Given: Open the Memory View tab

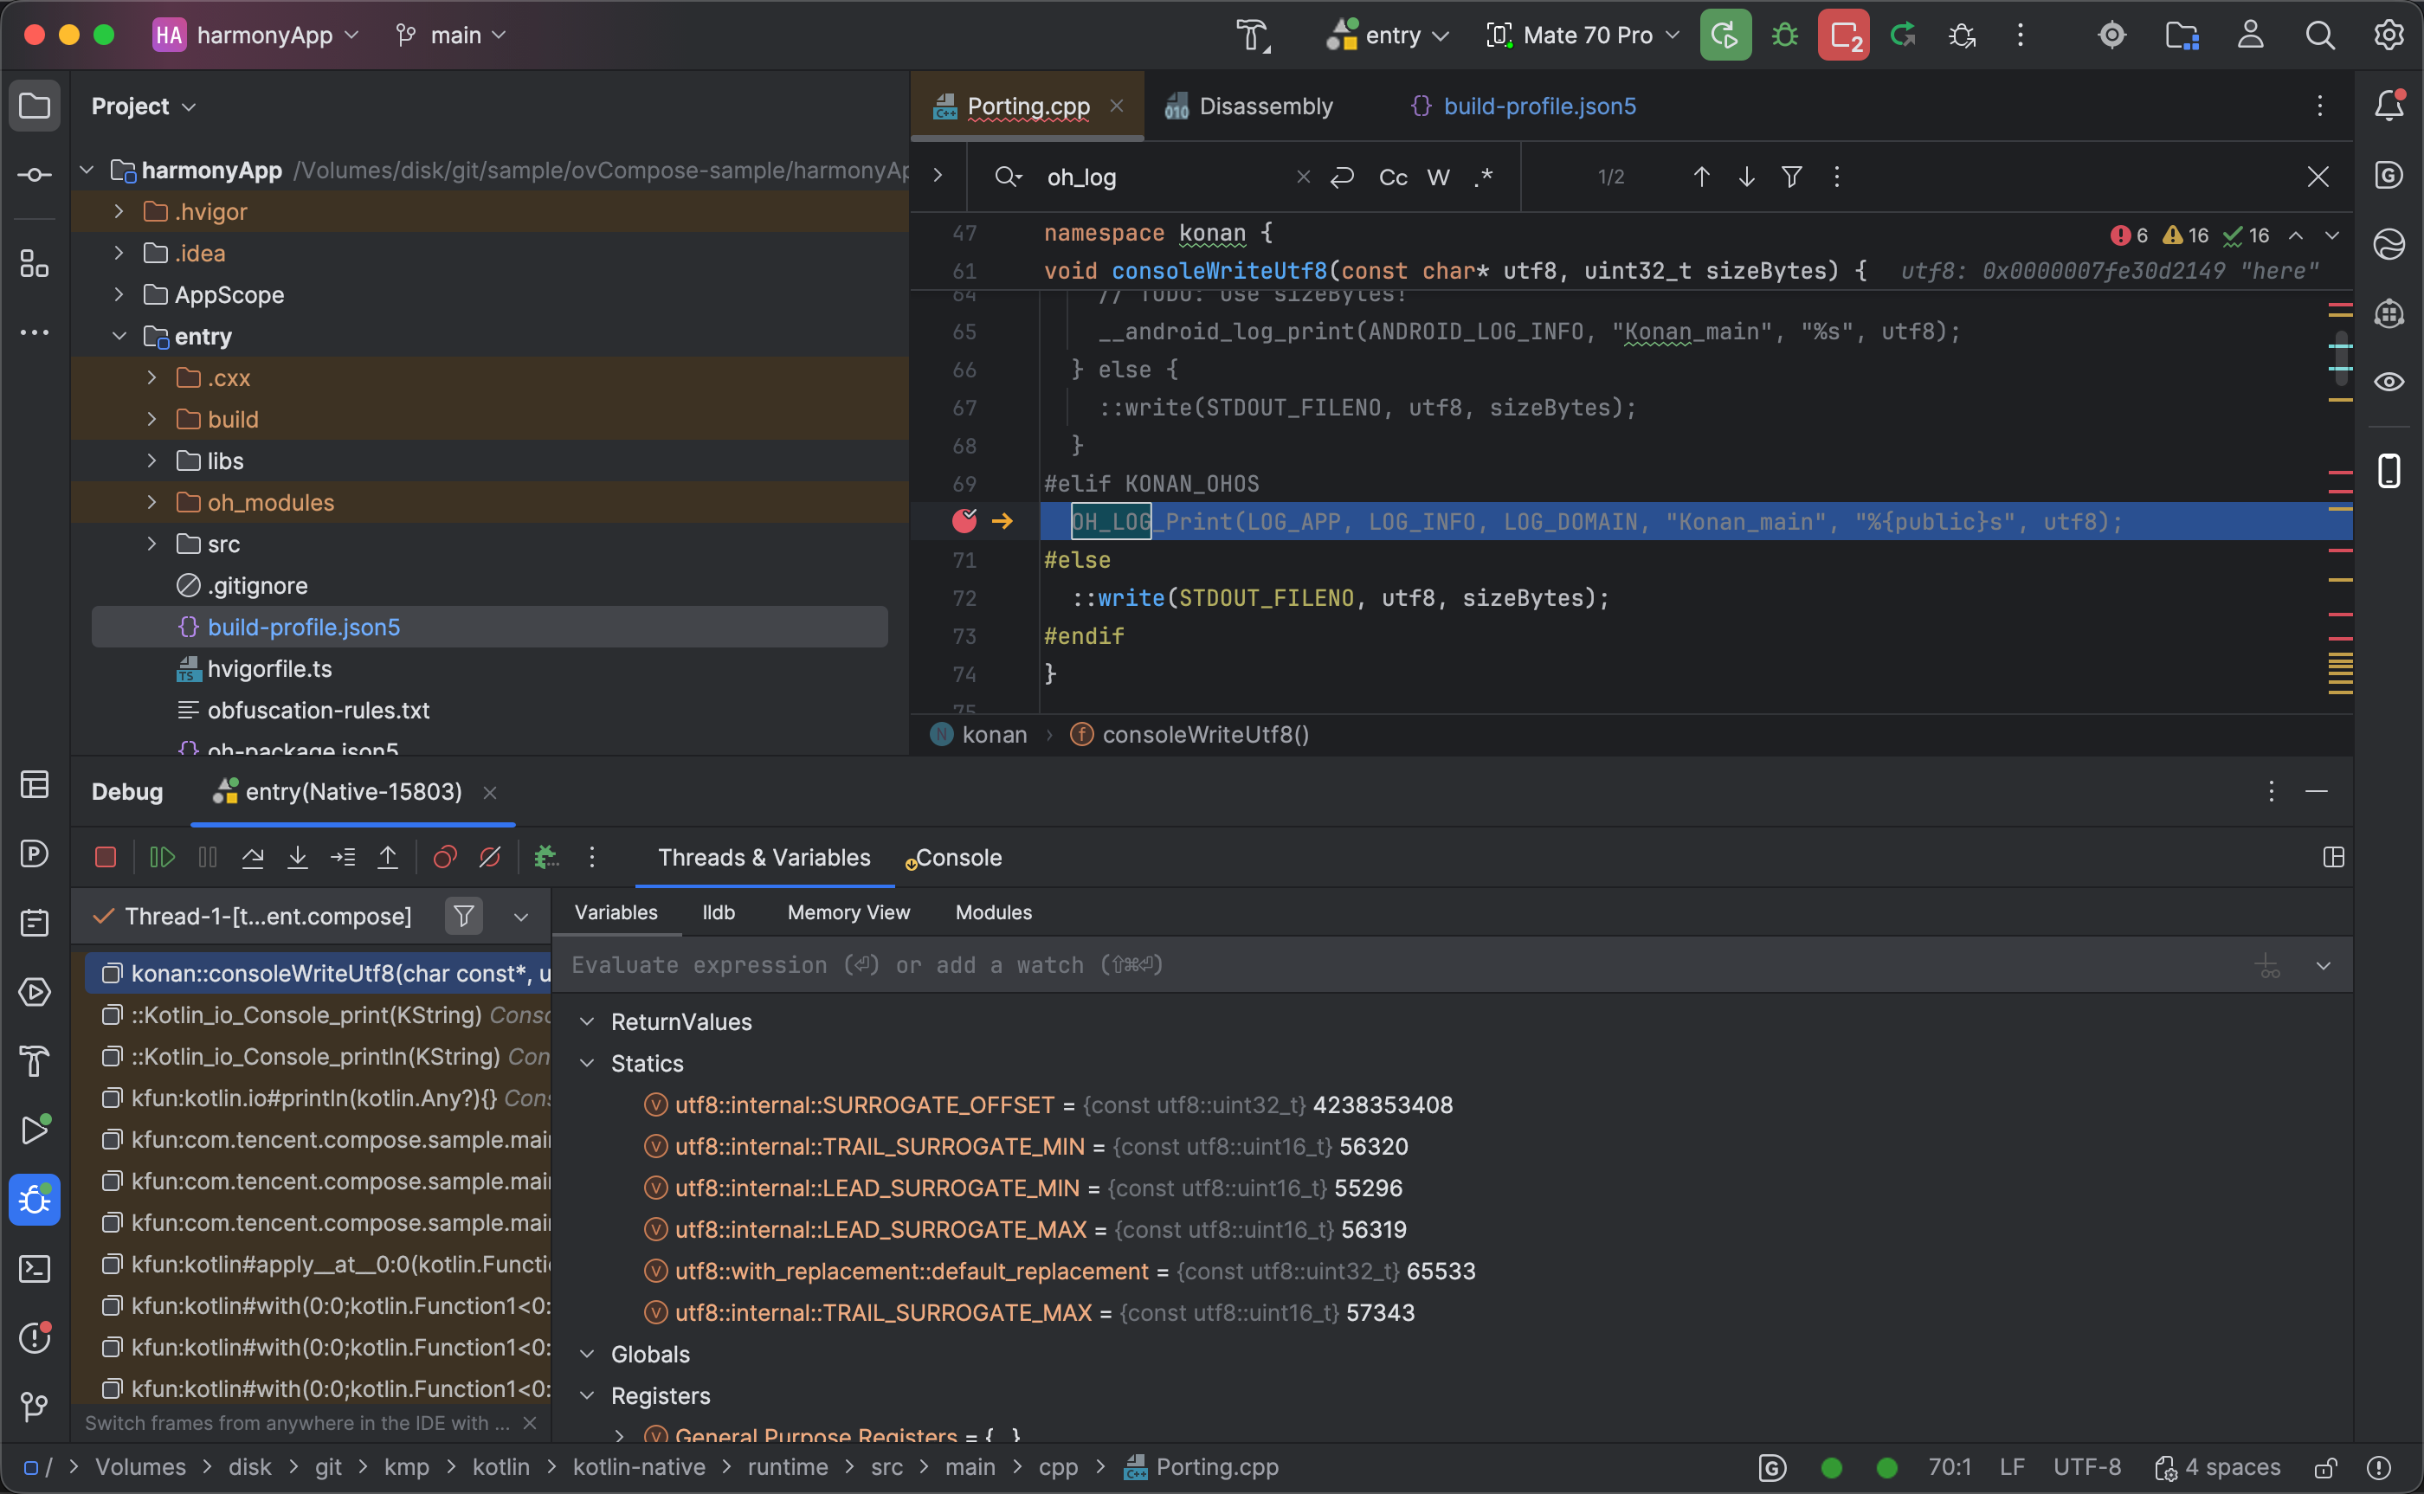Looking at the screenshot, I should (x=848, y=912).
